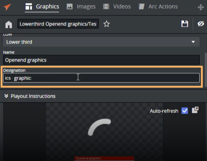Click the vertical scrollbar on right edge
This screenshot has height=161, width=207.
206,70
